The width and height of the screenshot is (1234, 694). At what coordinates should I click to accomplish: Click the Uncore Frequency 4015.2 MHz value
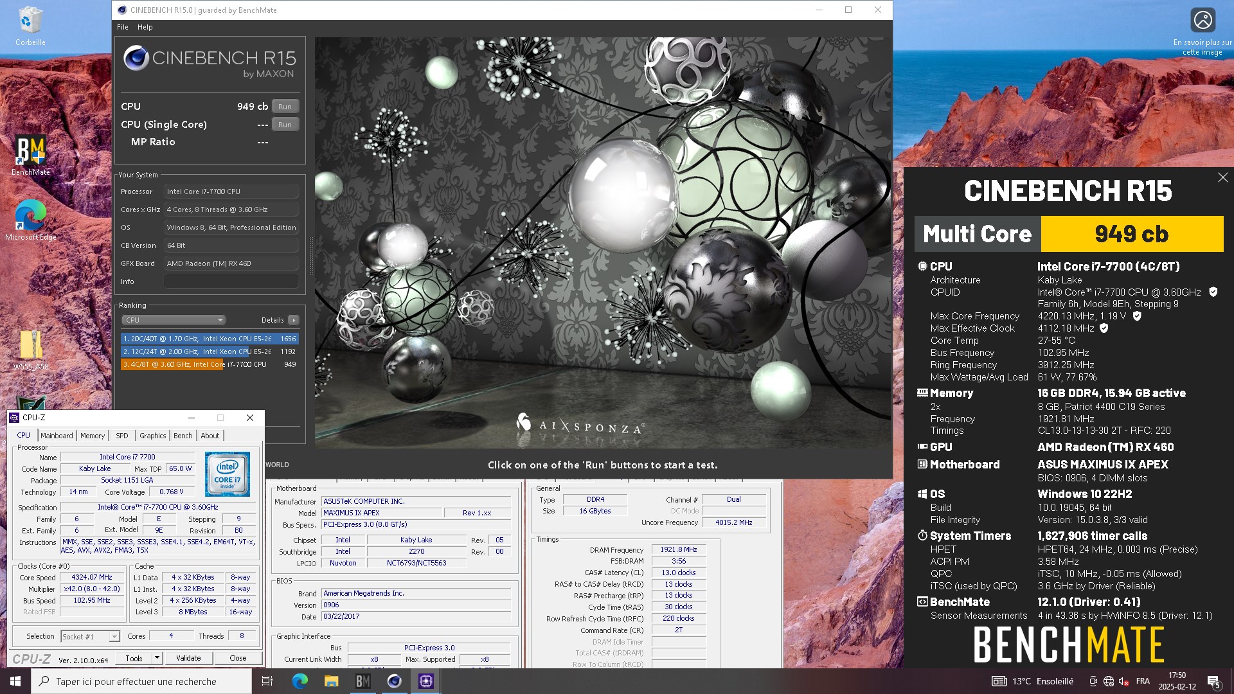click(734, 522)
